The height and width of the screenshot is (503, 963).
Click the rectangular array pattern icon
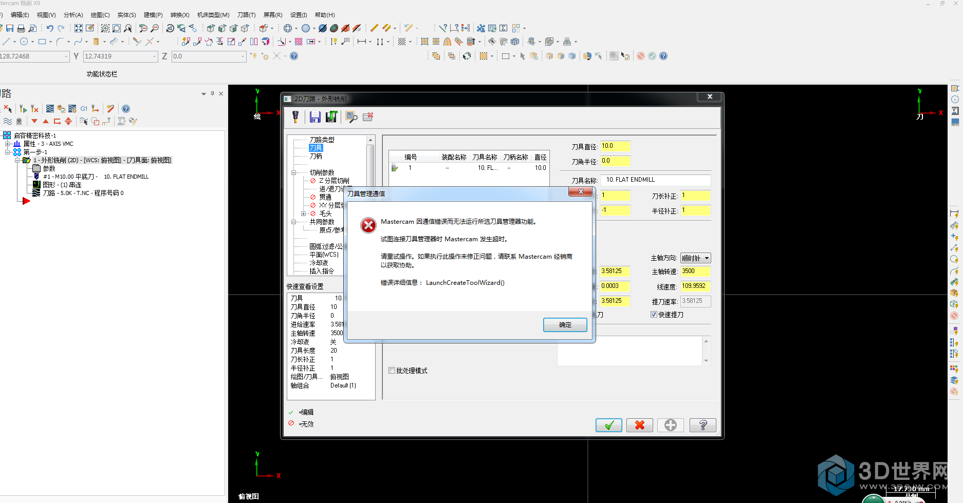pyautogui.click(x=299, y=42)
